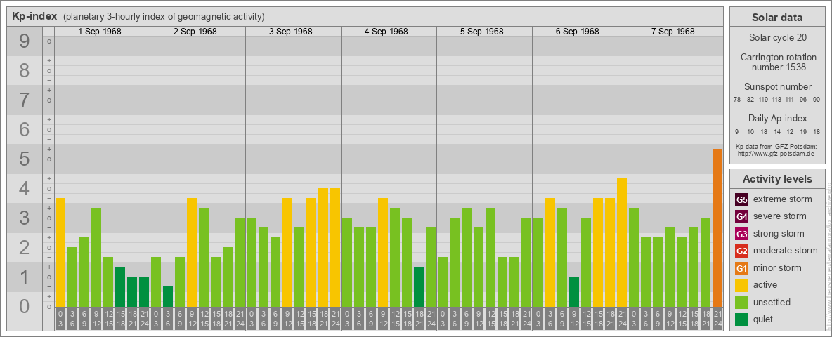Screen dimensions: 832x337
Task: Click the 9-12 time label under 4 Sep
Action: pyautogui.click(x=383, y=317)
